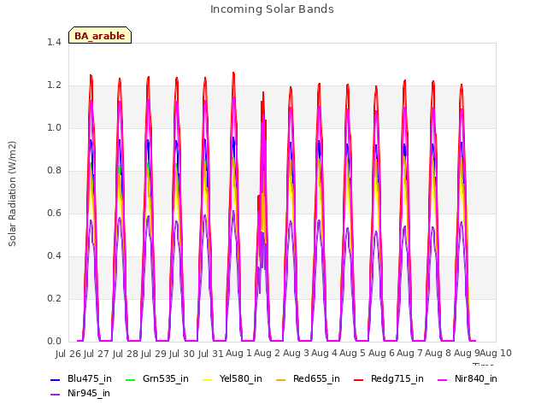Click the 0.0 y-axis tick label
This screenshot has width=547, height=410.
click(x=54, y=342)
